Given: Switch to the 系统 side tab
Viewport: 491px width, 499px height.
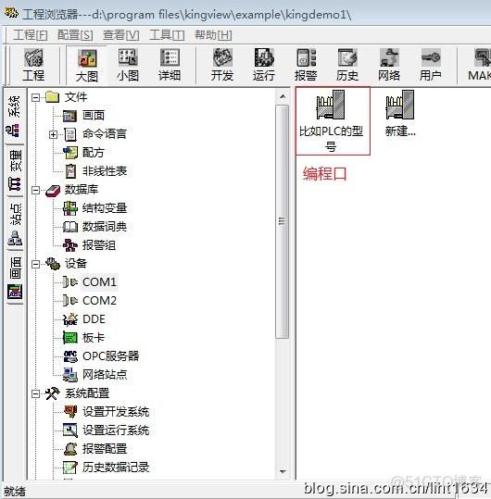Looking at the screenshot, I should tap(14, 116).
